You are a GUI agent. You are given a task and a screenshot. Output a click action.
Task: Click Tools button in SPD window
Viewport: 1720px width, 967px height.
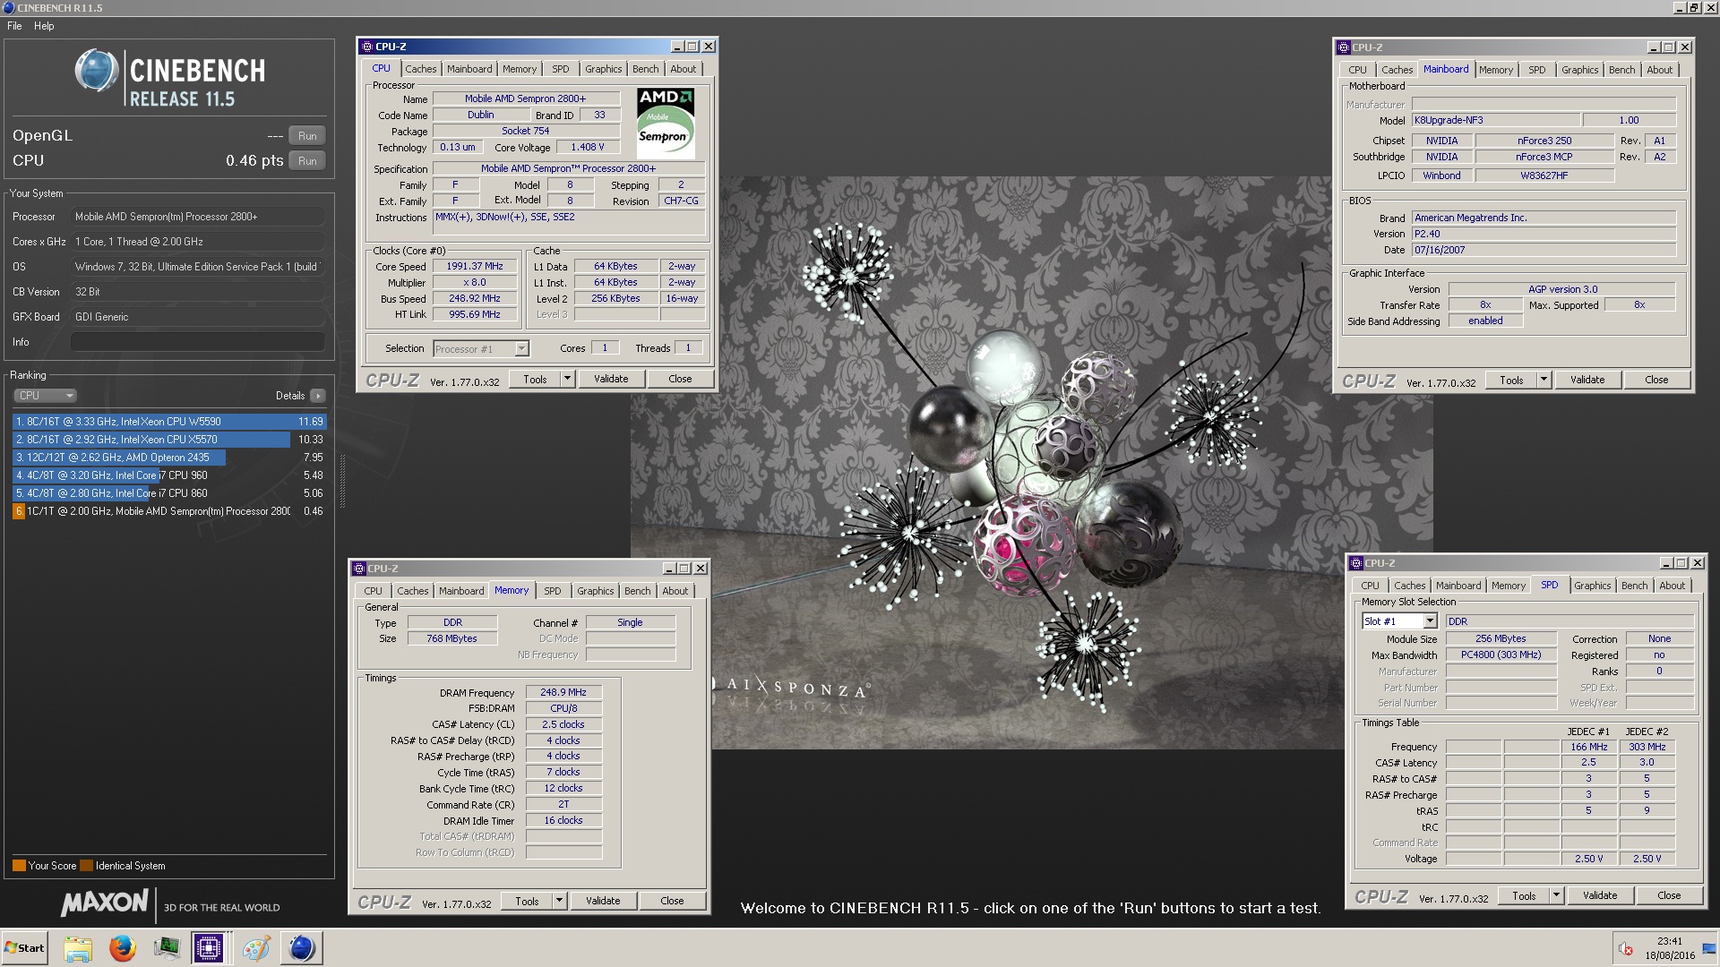(1524, 896)
